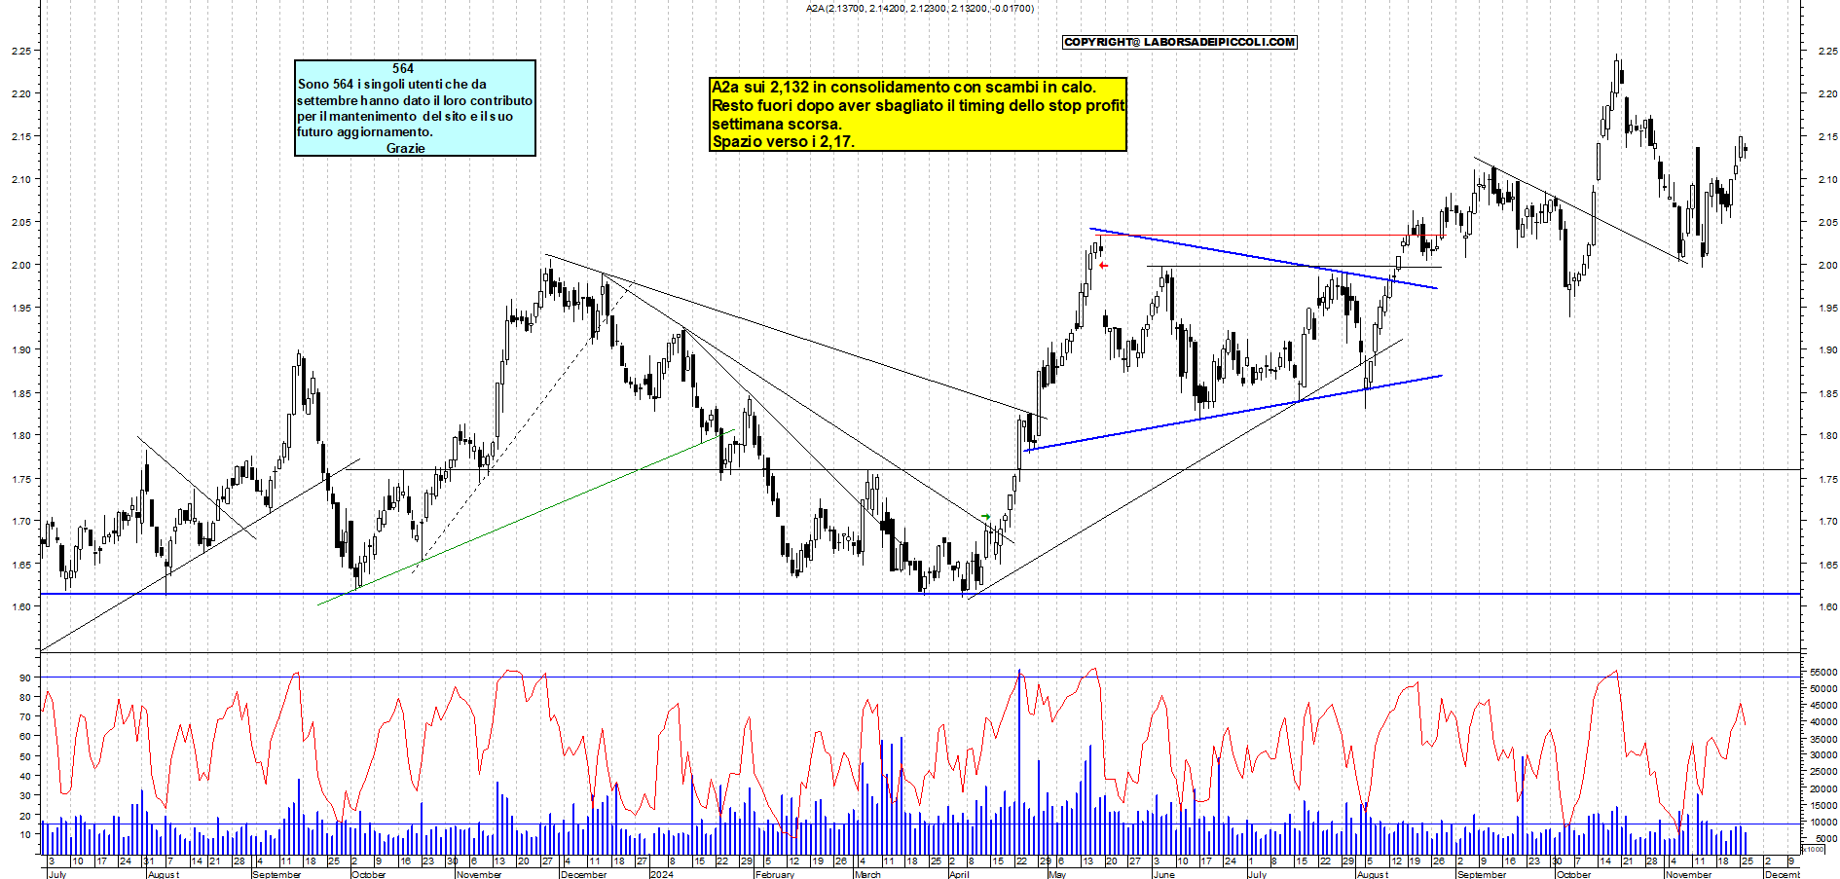Screen dimensions: 1840x879
Task: Click 'A2a sui 2,132 in consolidamento' annotation line
Action: [903, 88]
